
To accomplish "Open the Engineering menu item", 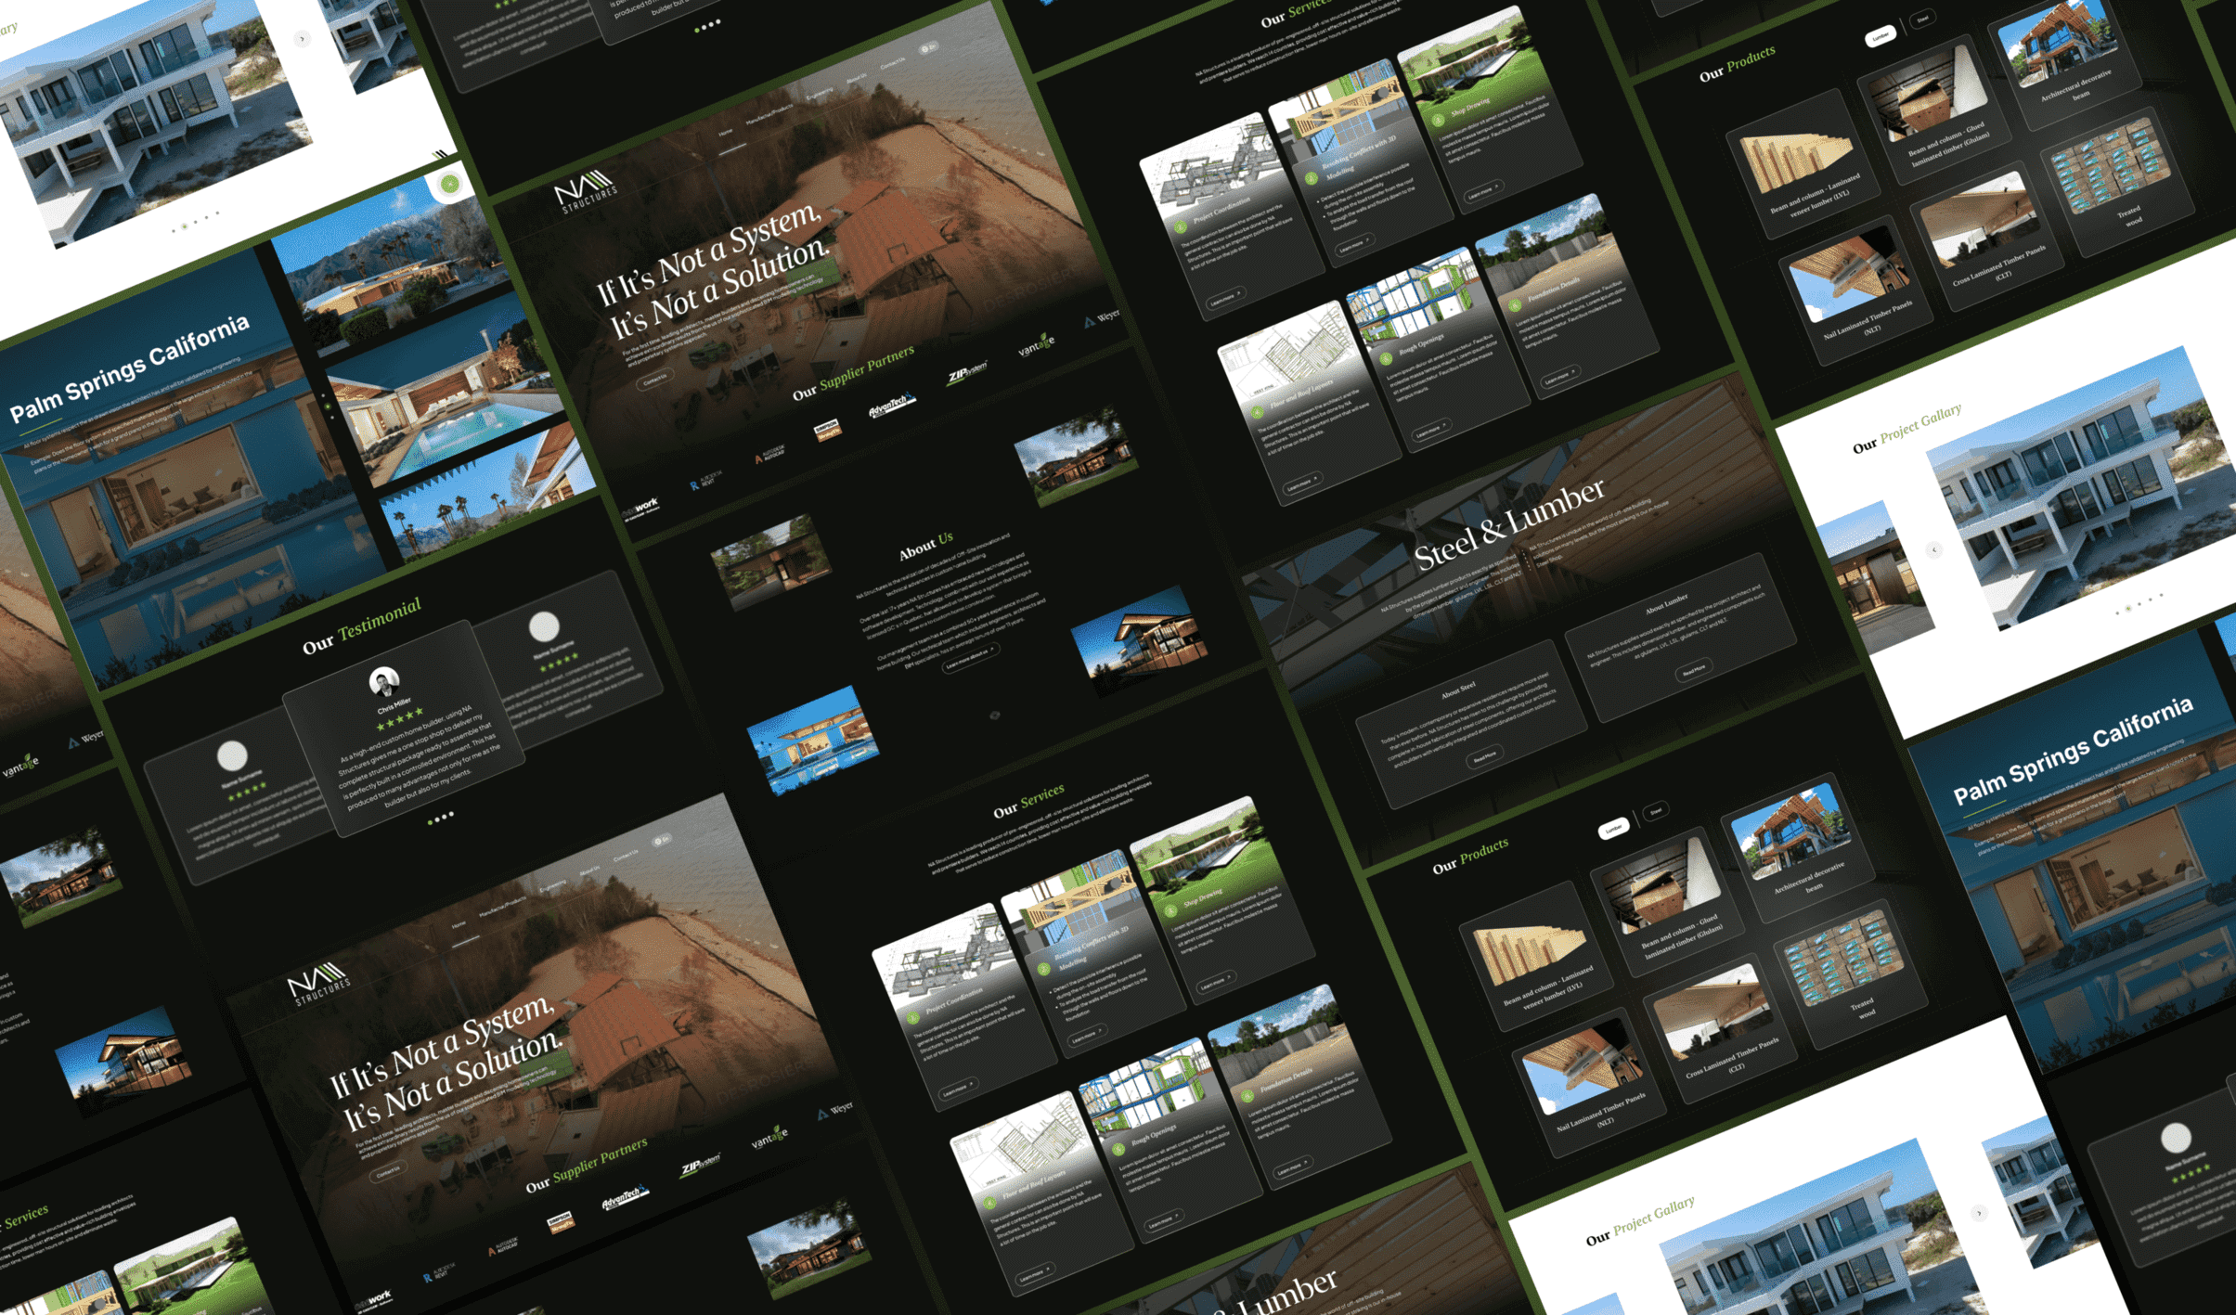I will coord(819,95).
